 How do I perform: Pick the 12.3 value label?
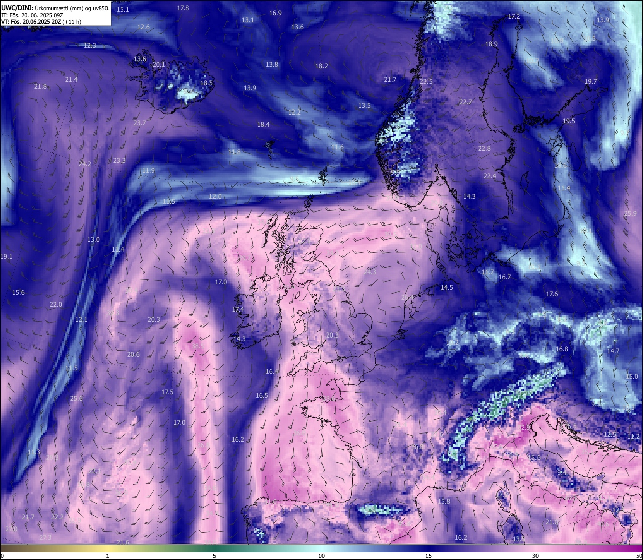click(x=90, y=45)
